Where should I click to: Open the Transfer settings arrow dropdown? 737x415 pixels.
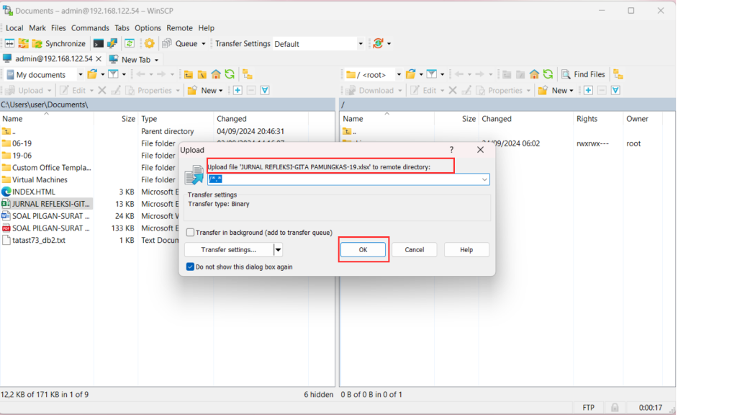[x=279, y=250]
